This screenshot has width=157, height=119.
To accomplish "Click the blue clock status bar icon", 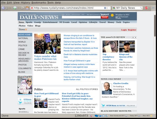I will (x=103, y=116).
